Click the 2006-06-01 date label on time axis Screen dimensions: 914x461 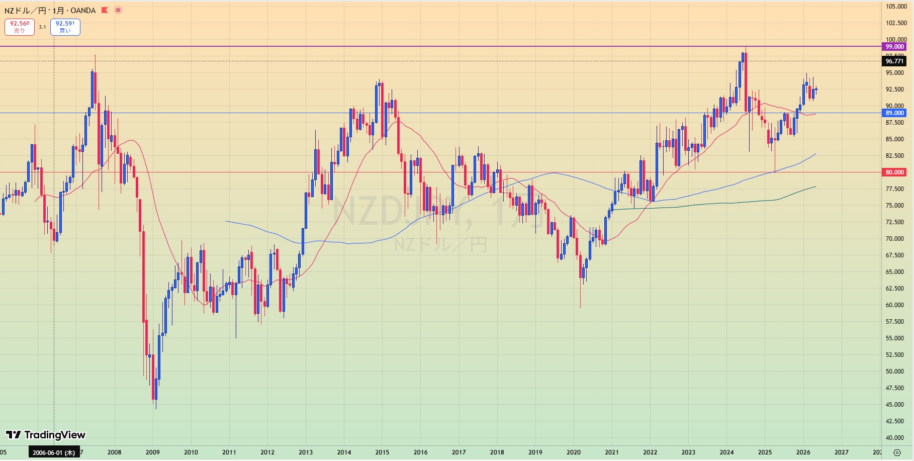[x=54, y=452]
